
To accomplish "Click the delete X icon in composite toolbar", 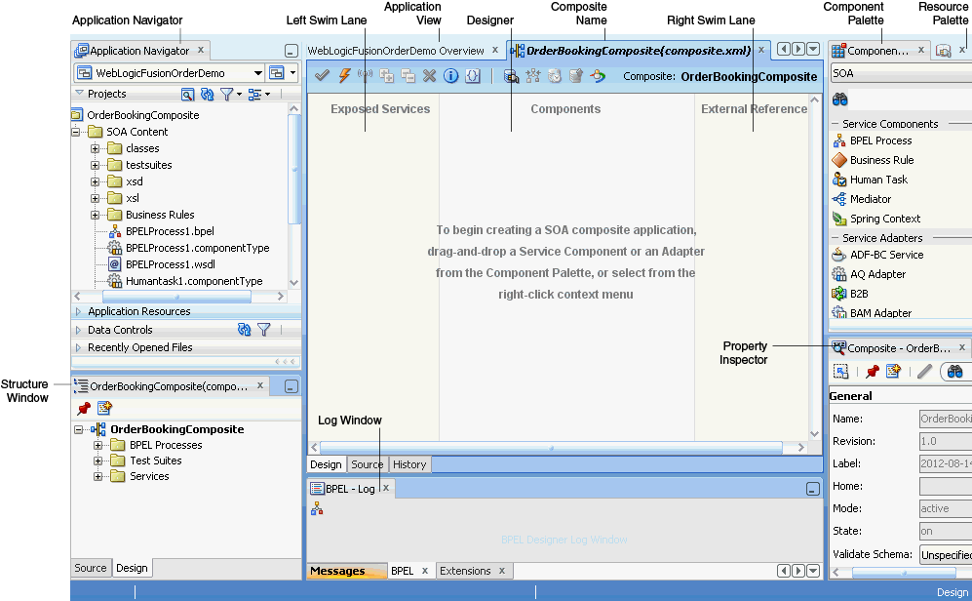I will pyautogui.click(x=429, y=76).
